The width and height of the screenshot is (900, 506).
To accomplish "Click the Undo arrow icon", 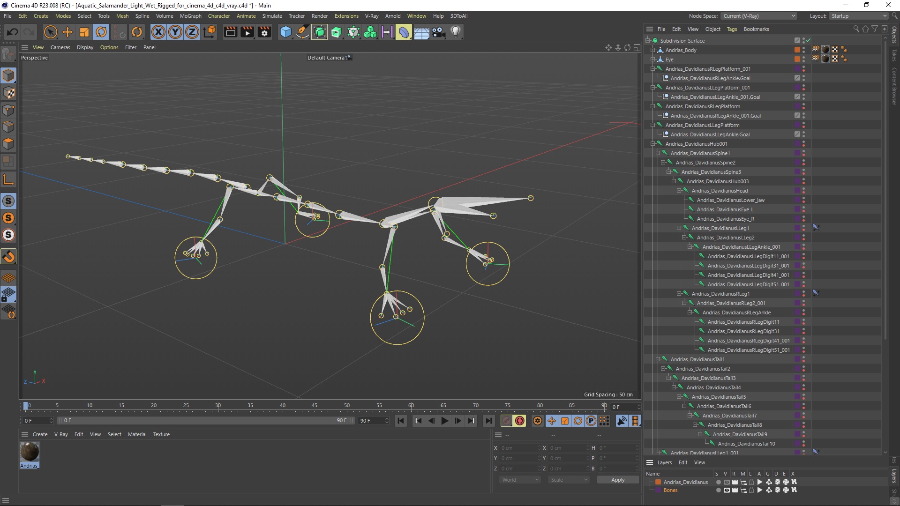I will pyautogui.click(x=13, y=32).
